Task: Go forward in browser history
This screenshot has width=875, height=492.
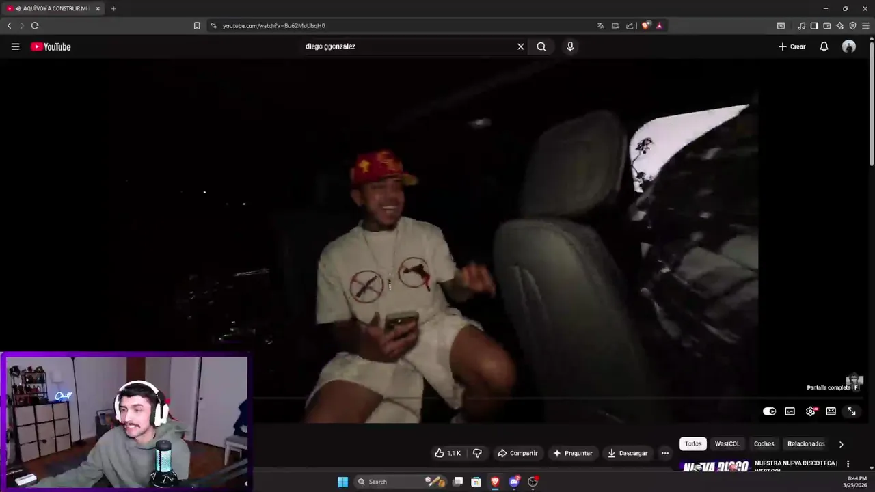Action: point(21,25)
